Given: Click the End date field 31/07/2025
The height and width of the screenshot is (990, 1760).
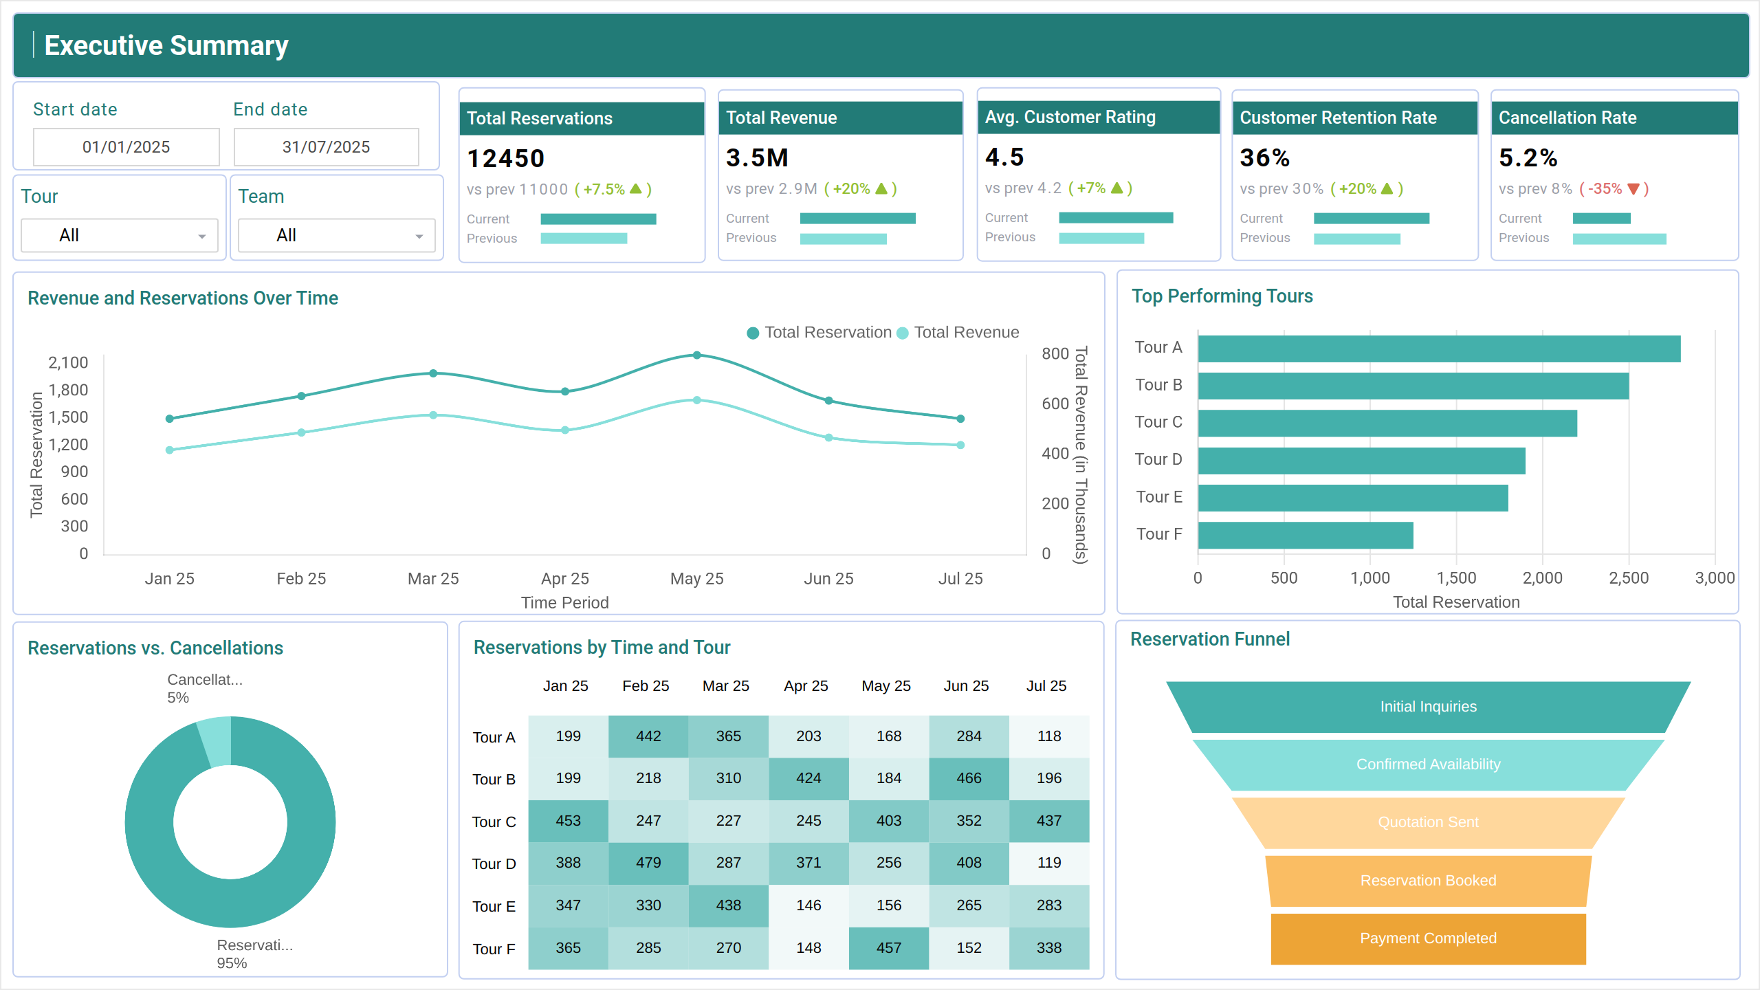Looking at the screenshot, I should click(327, 146).
